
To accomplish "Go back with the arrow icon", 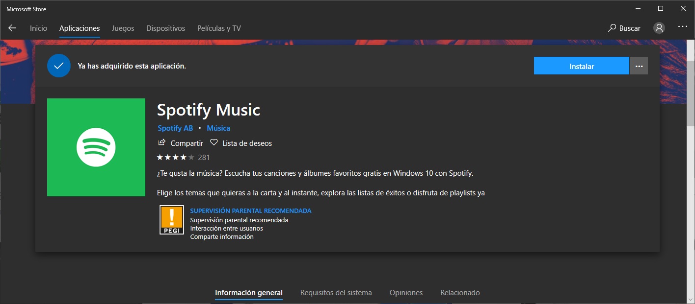I will coord(12,28).
